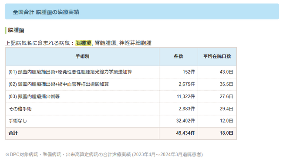Click the 合計 total row label
The height and width of the screenshot is (160, 283).
[x=13, y=133]
